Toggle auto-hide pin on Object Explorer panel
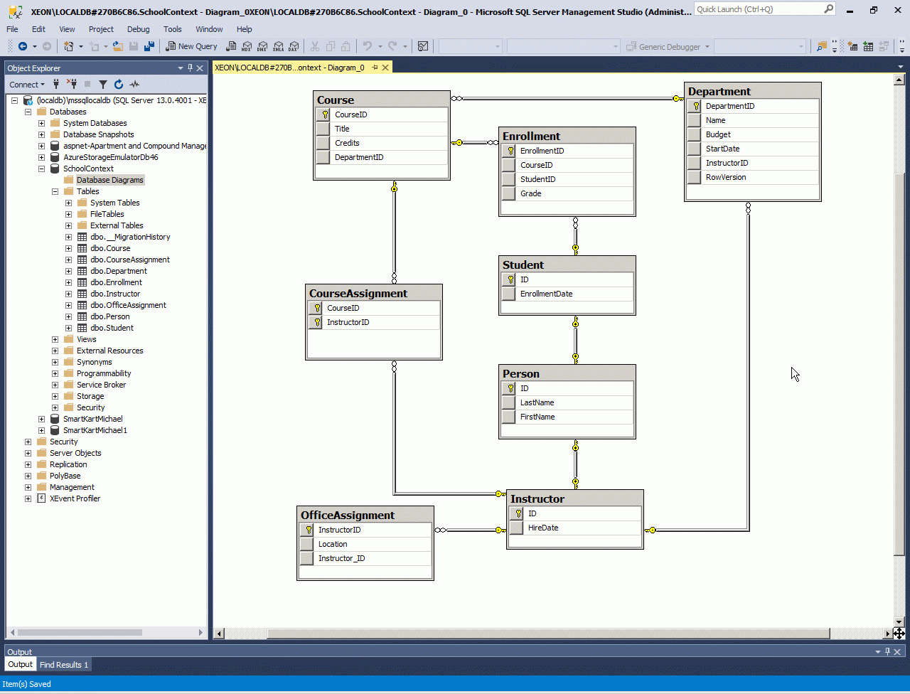This screenshot has height=694, width=910. pyautogui.click(x=190, y=68)
